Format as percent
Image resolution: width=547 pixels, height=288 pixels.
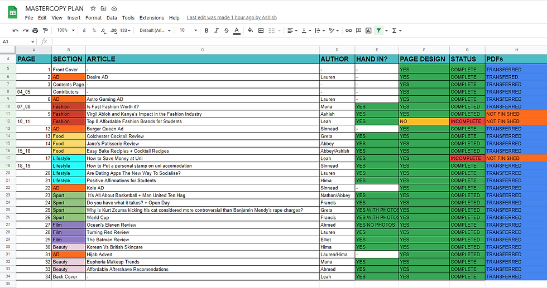pos(94,31)
